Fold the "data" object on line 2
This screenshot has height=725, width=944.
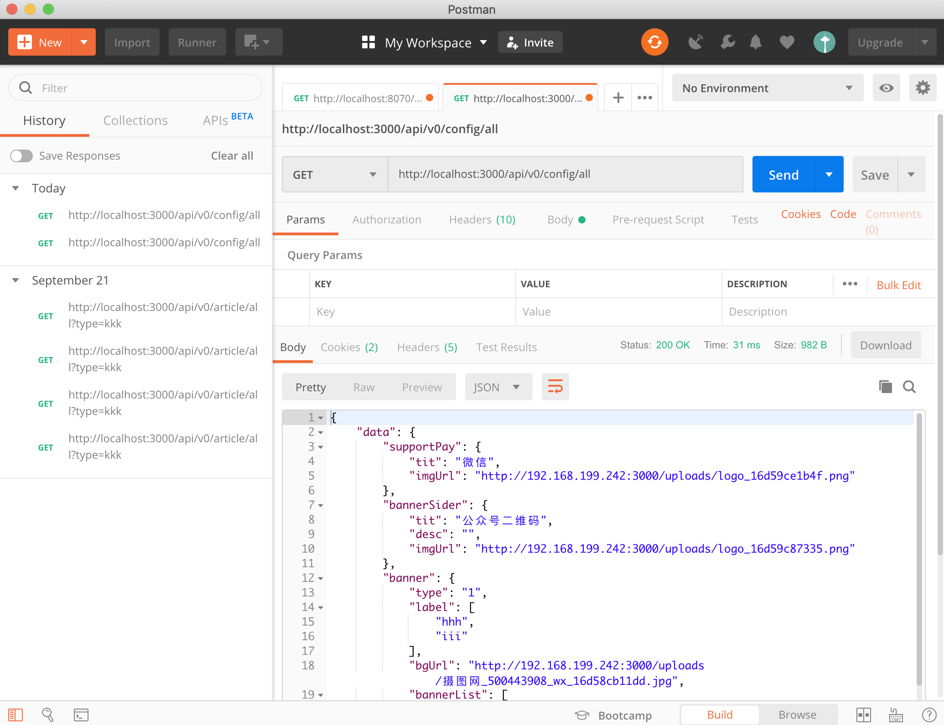pyautogui.click(x=321, y=432)
